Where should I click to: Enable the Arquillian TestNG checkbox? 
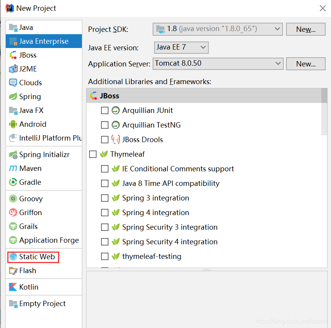click(105, 125)
